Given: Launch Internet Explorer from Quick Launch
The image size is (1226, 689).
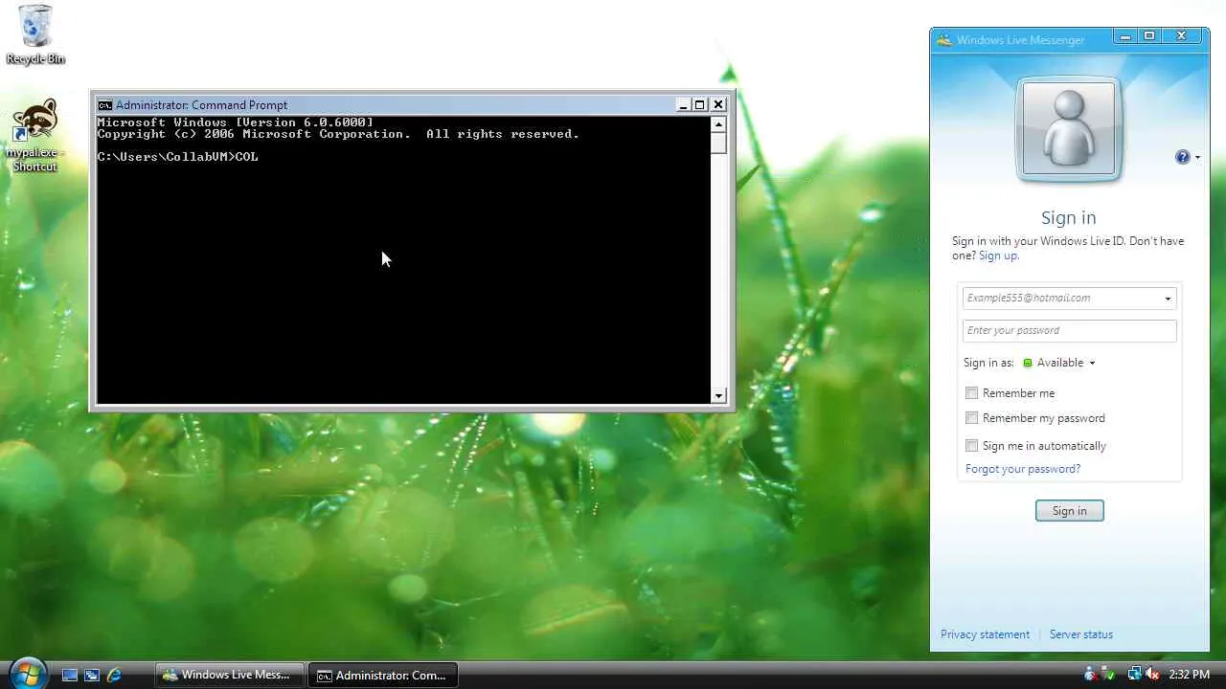Looking at the screenshot, I should pos(114,675).
